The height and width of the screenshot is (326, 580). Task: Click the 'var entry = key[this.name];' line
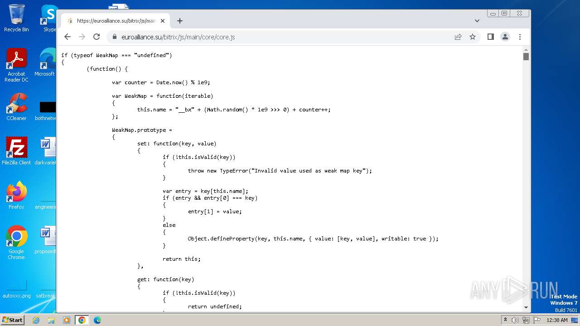(205, 191)
